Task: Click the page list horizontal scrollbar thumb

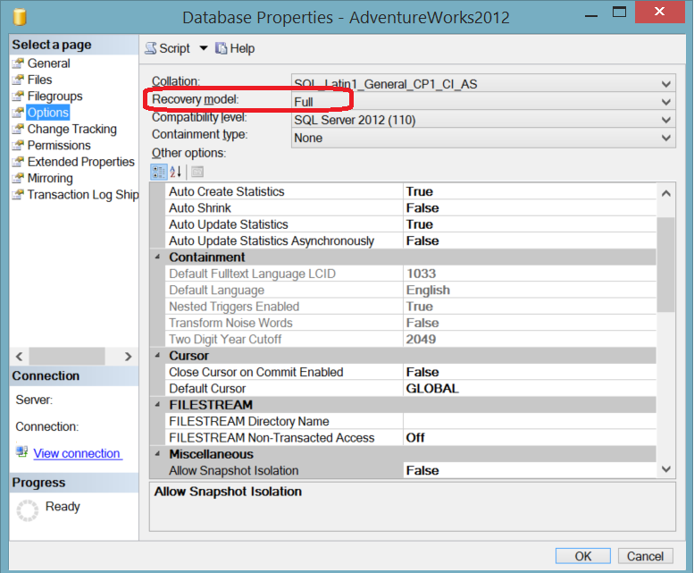Action: pos(67,357)
